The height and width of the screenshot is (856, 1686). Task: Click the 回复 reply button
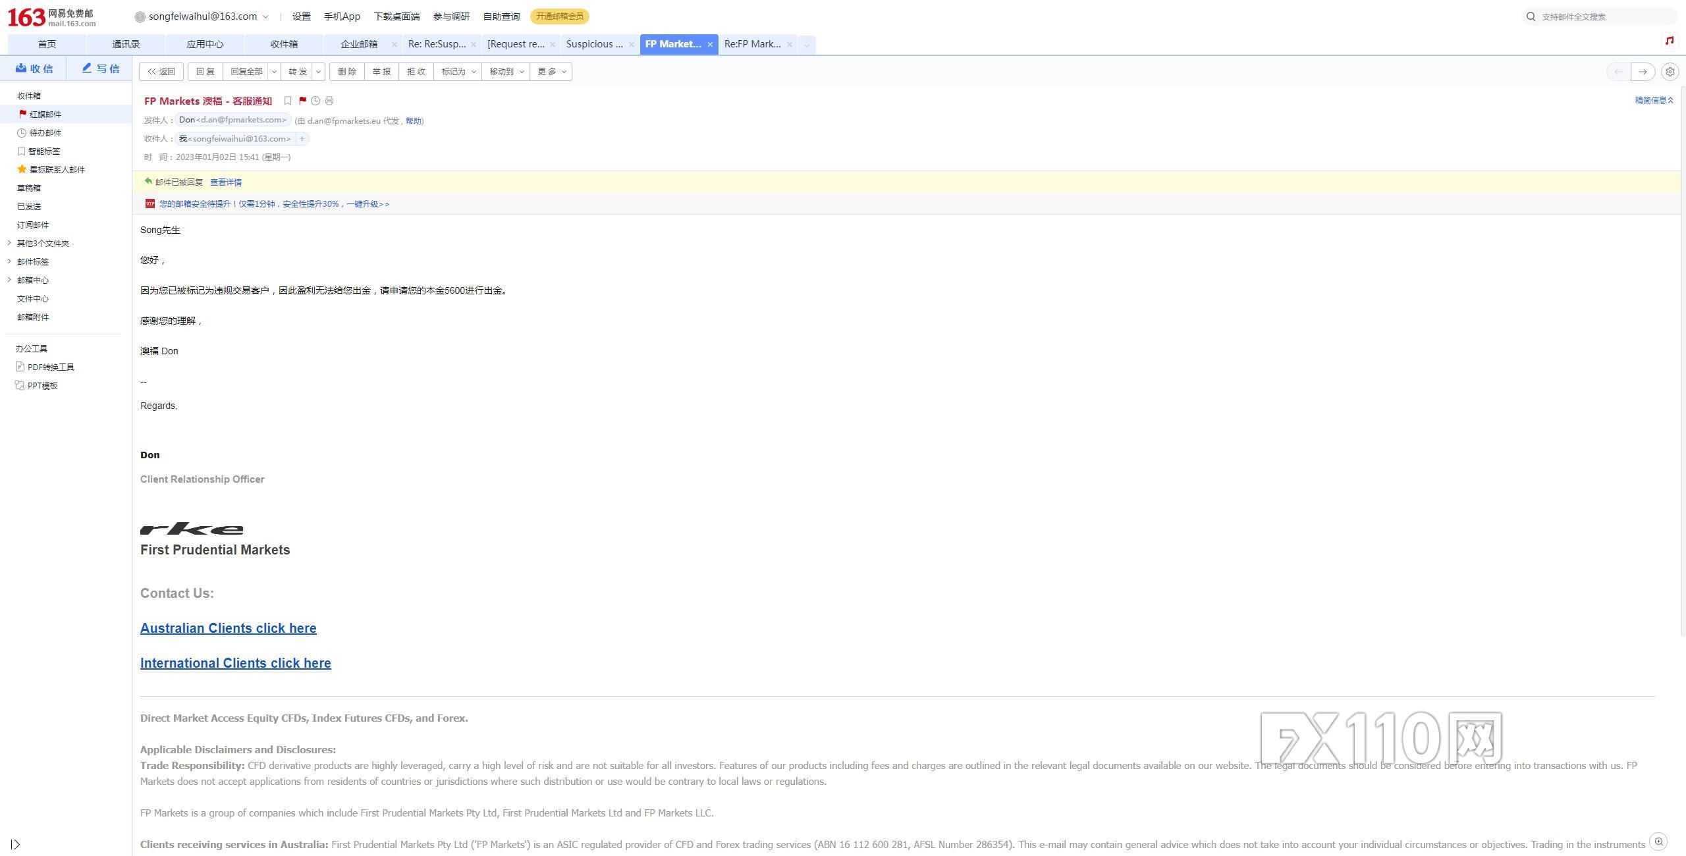[205, 72]
